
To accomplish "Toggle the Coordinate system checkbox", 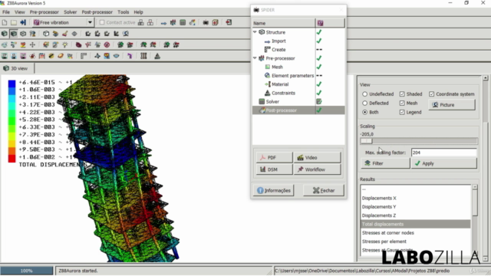I will [431, 94].
